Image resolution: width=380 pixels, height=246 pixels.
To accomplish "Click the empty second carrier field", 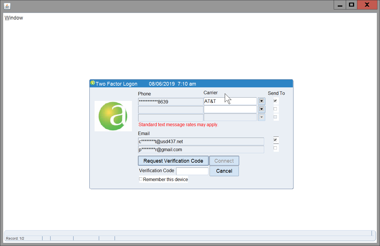I will [x=230, y=109].
